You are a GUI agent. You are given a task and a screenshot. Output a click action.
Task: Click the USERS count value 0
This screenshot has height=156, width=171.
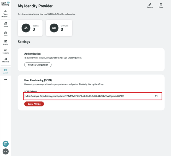34,29
